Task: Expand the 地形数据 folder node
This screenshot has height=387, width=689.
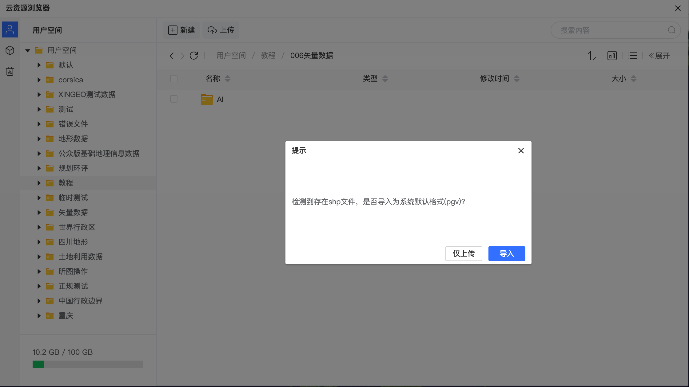Action: [x=39, y=139]
